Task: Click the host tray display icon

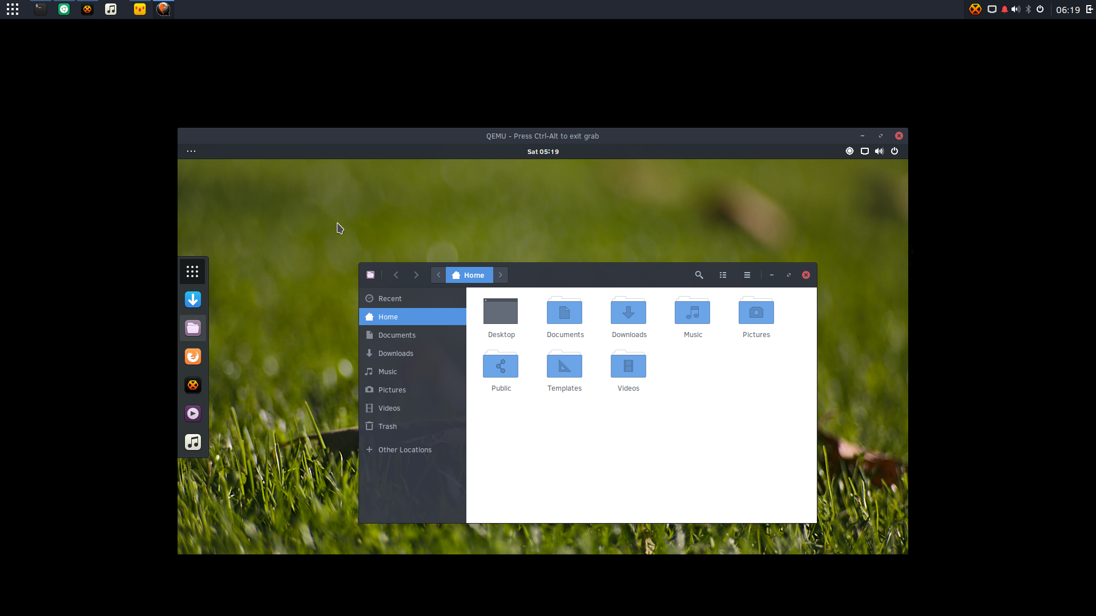Action: tap(992, 9)
